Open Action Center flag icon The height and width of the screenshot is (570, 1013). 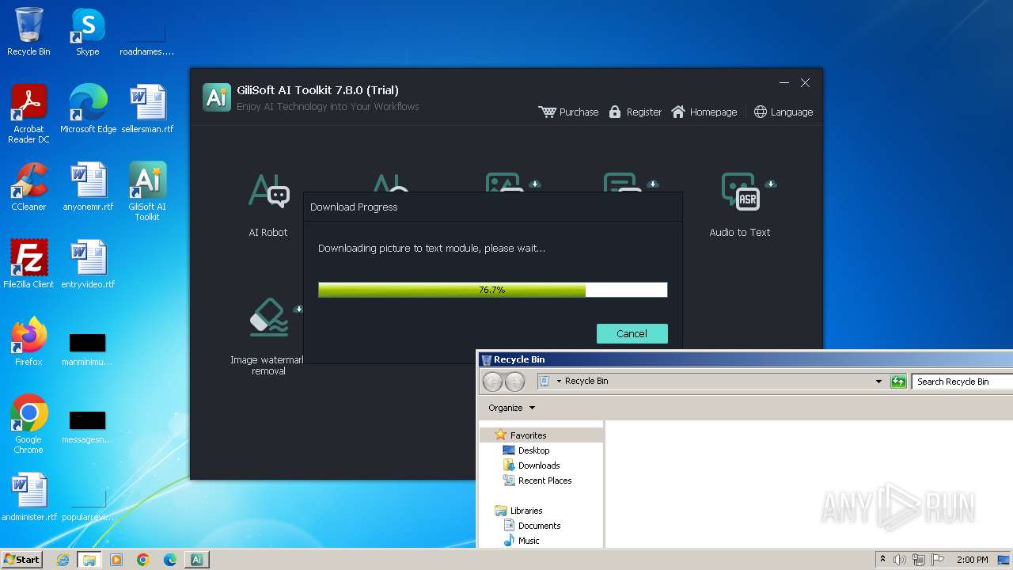click(x=938, y=560)
